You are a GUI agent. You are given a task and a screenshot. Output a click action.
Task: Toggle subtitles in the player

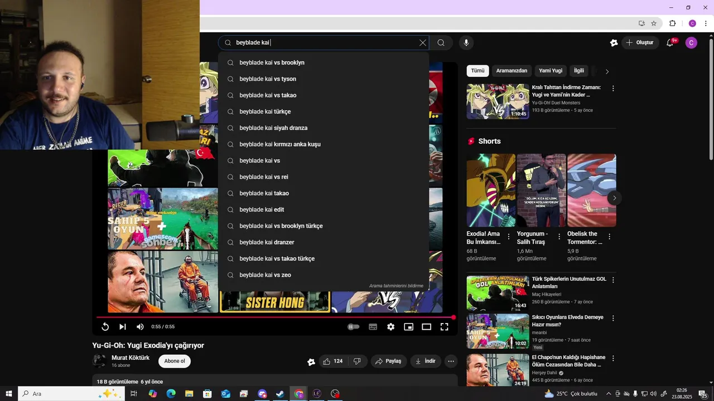pos(373,327)
